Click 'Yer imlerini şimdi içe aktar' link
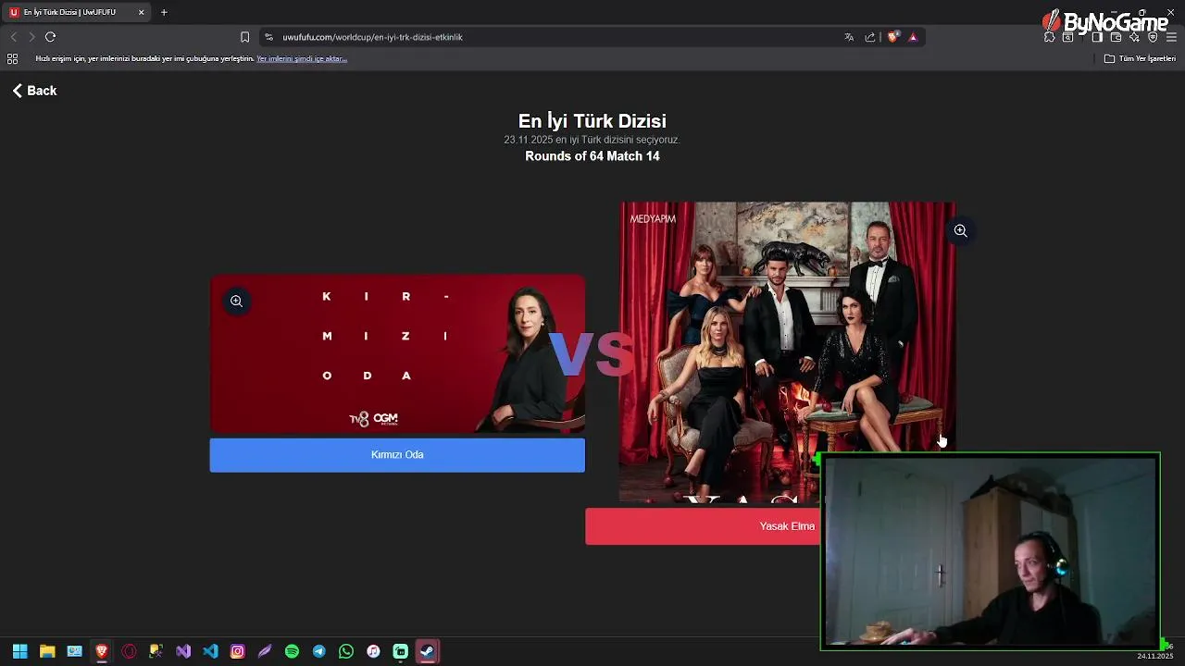Image resolution: width=1185 pixels, height=666 pixels. [x=302, y=58]
